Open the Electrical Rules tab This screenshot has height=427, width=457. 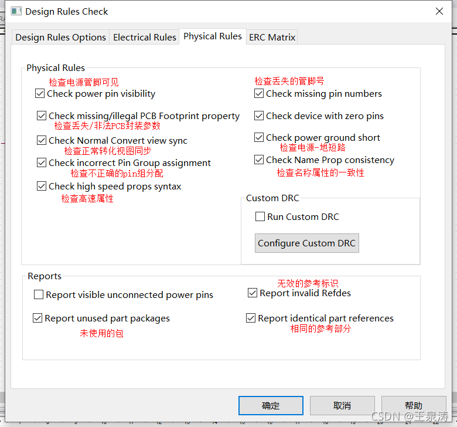[x=144, y=37]
